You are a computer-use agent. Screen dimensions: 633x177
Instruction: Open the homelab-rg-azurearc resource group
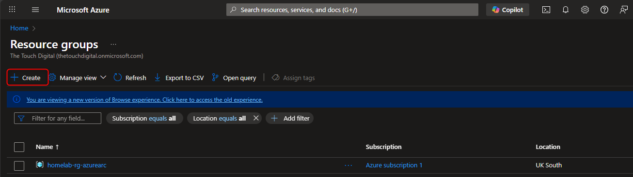(x=77, y=165)
